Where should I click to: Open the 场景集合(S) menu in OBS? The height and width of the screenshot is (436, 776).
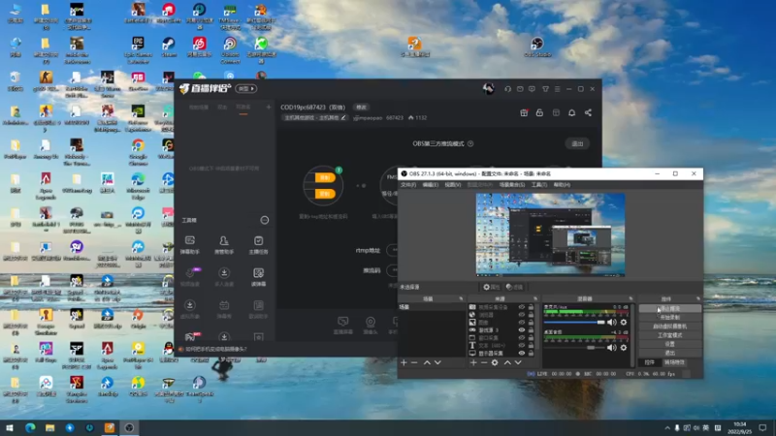pos(512,184)
